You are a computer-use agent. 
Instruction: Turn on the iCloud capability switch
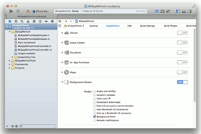click(182, 33)
